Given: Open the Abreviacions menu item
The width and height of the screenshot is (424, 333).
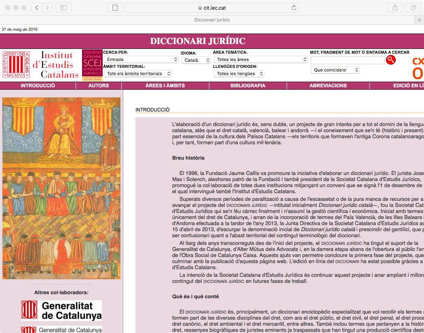Looking at the screenshot, I should pos(328,86).
